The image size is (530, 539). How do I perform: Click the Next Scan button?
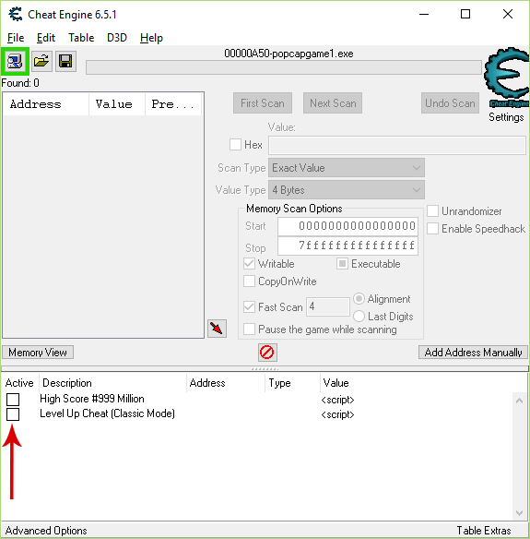tap(333, 102)
